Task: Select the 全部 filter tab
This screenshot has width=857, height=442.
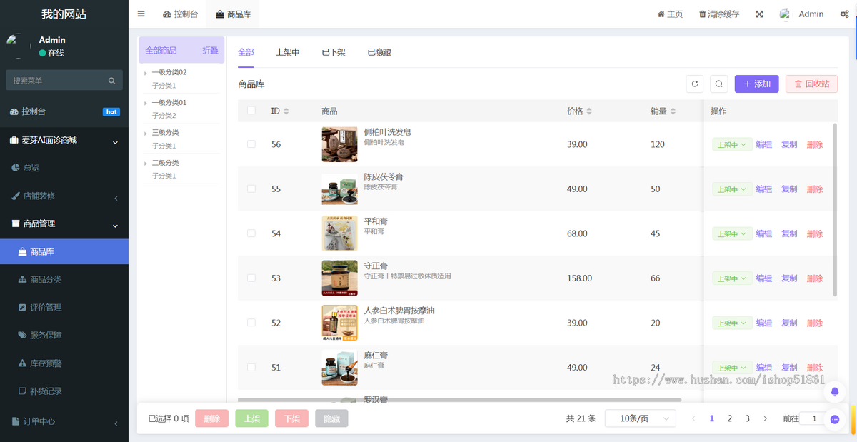Action: [x=246, y=52]
